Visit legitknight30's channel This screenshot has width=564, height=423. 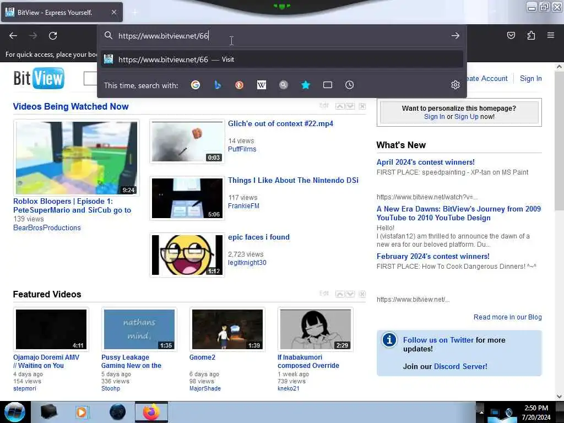(247, 263)
